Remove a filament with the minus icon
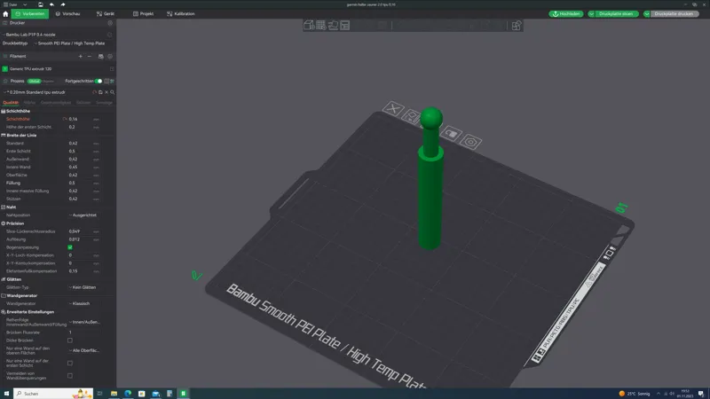This screenshot has height=399, width=710. pos(90,57)
